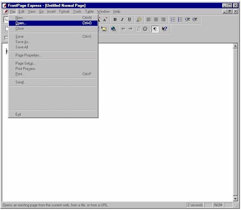Viewport: 241px width, 210px height.
Task: Choose Save All menu entry
Action: (x=53, y=47)
